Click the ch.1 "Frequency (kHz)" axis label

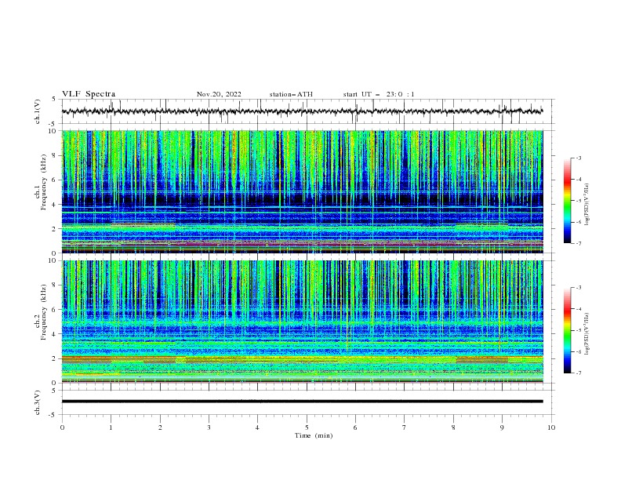44,183
